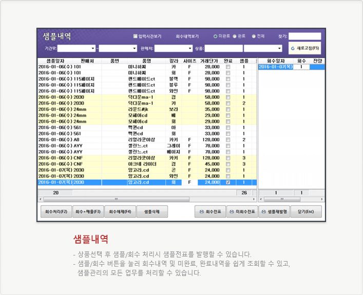
Task: Open the 기간 start date dropdown
Action: point(93,48)
